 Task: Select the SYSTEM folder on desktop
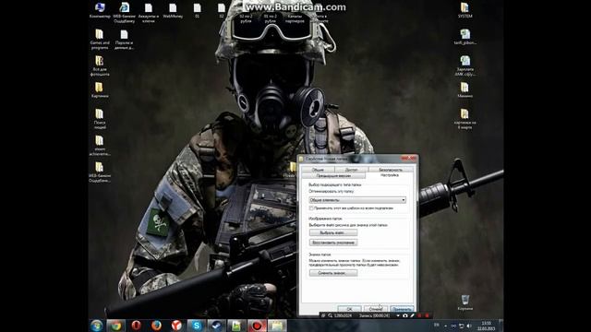point(464,10)
